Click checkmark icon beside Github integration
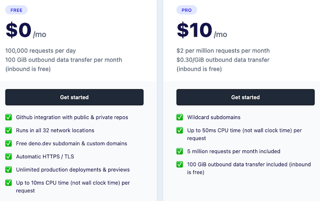 click(8, 117)
